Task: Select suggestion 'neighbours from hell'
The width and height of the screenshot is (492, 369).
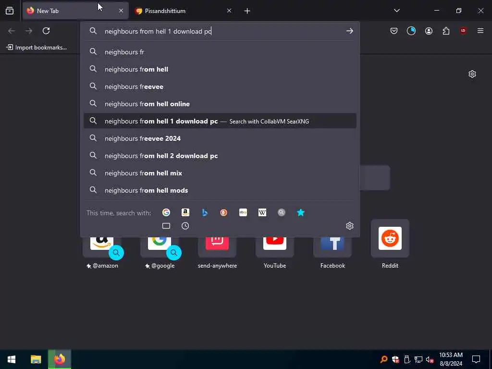Action: tap(220, 69)
